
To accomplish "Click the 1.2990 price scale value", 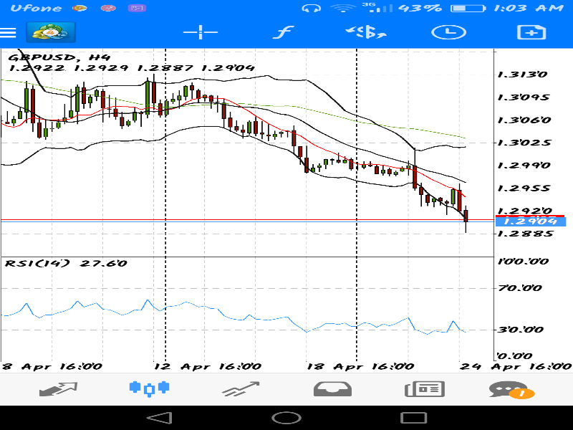I will [524, 166].
